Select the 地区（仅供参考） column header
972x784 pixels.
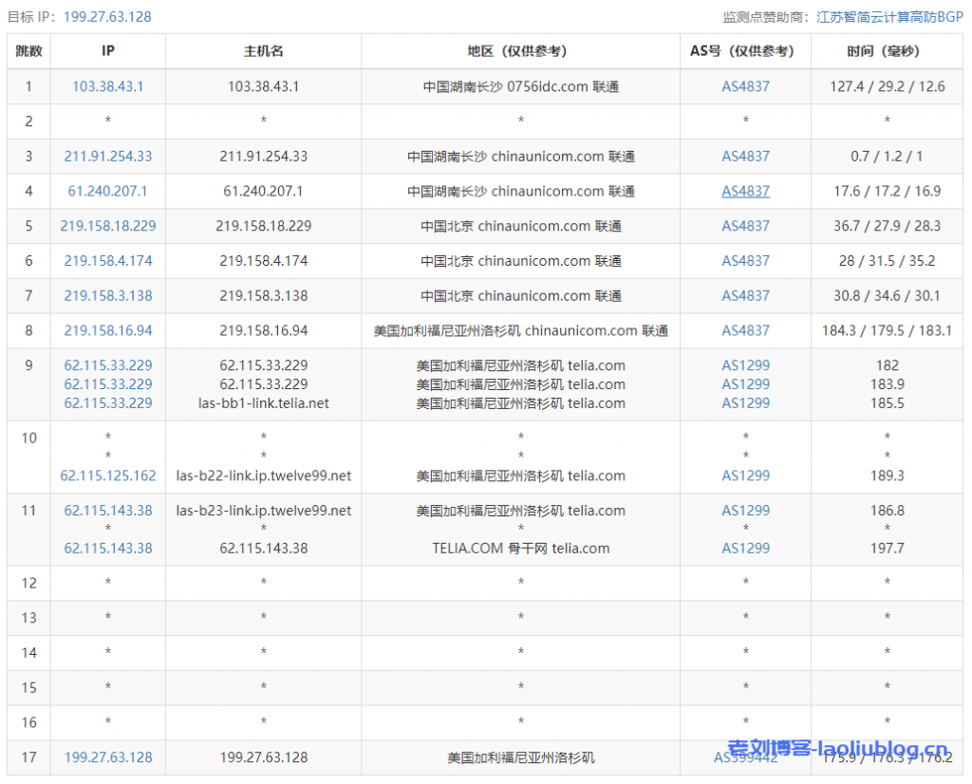[x=520, y=51]
